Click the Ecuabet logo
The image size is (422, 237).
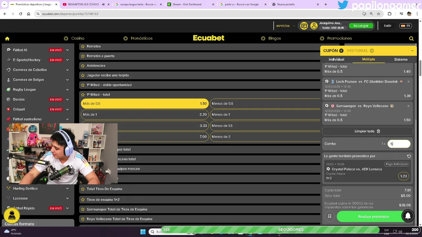(209, 38)
